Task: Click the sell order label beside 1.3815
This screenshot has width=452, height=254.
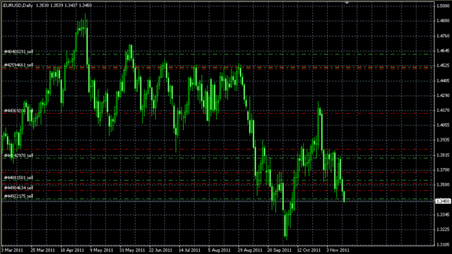Action: click(x=19, y=156)
